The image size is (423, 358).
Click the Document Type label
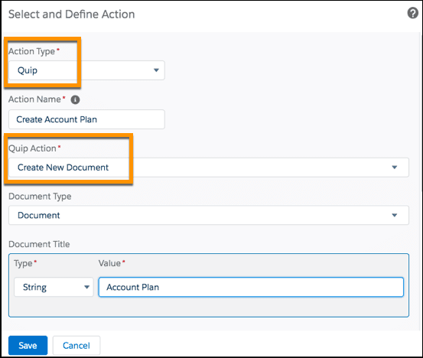tap(40, 197)
